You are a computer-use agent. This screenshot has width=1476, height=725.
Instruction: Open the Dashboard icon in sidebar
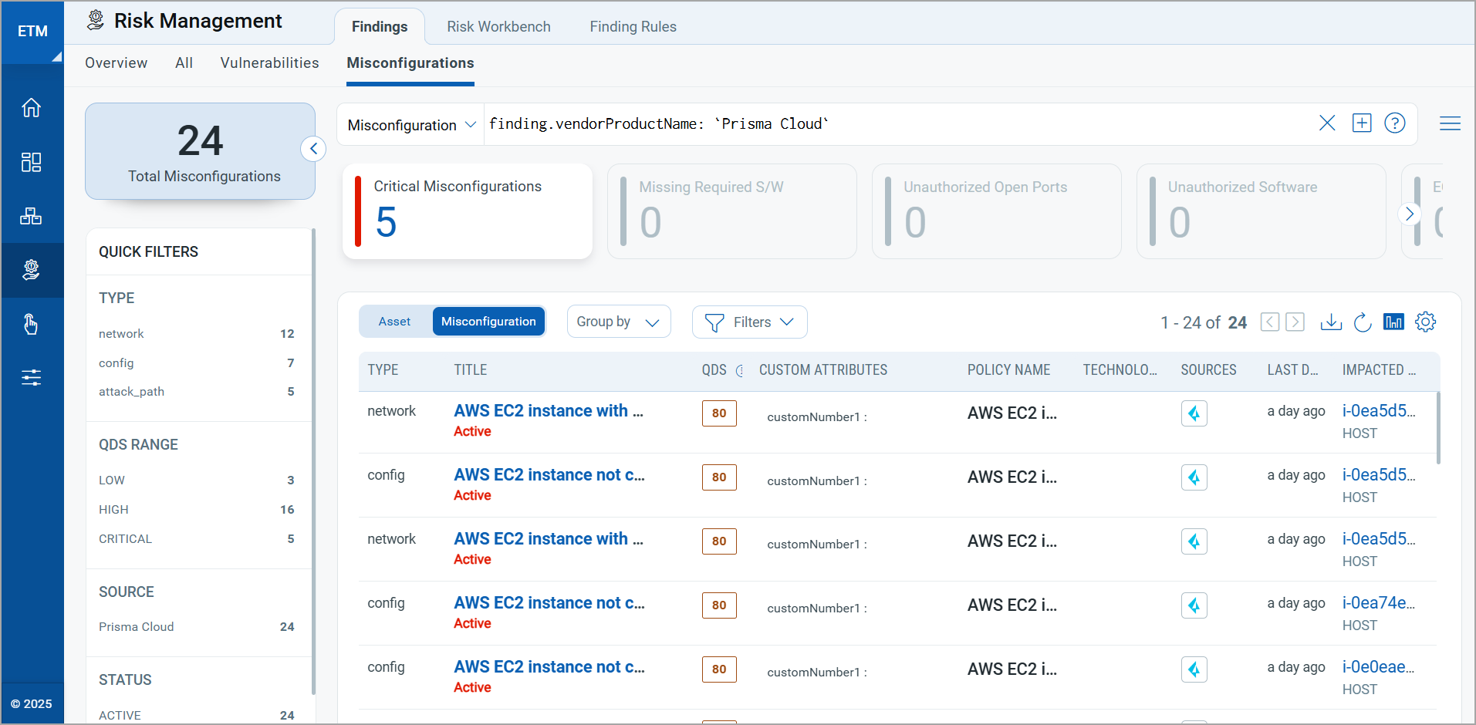(x=31, y=162)
